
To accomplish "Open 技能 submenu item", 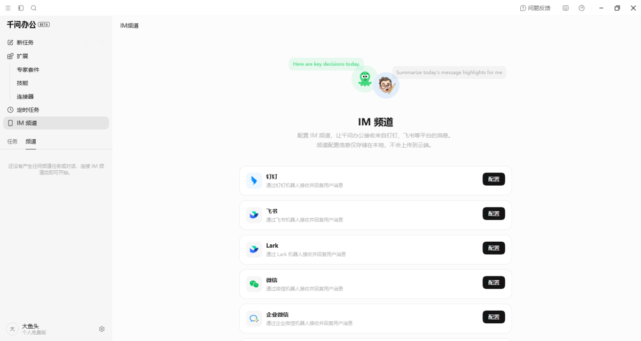I will point(22,83).
